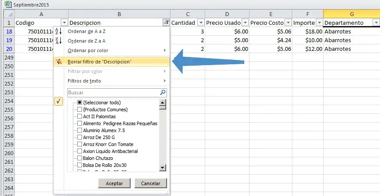Screen dimensions: 380x196
Task: Expand the Departamento filter dropdown
Action: (376, 23)
